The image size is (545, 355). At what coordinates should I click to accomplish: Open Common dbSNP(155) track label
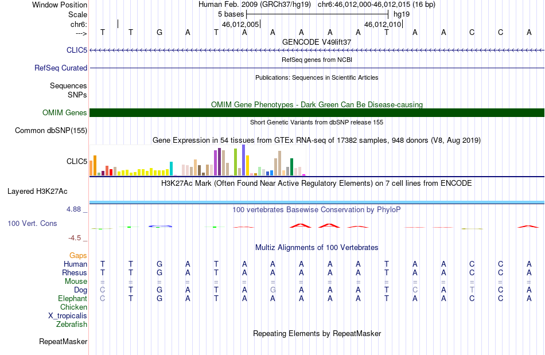tap(51, 131)
